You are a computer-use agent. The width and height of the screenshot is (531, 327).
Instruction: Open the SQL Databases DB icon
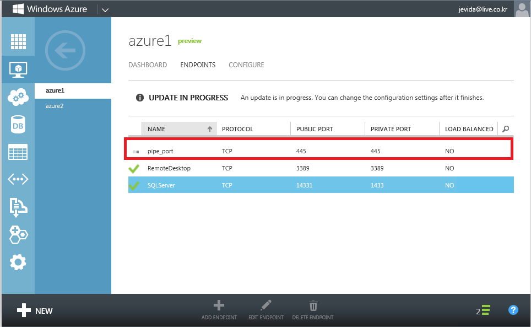18,125
